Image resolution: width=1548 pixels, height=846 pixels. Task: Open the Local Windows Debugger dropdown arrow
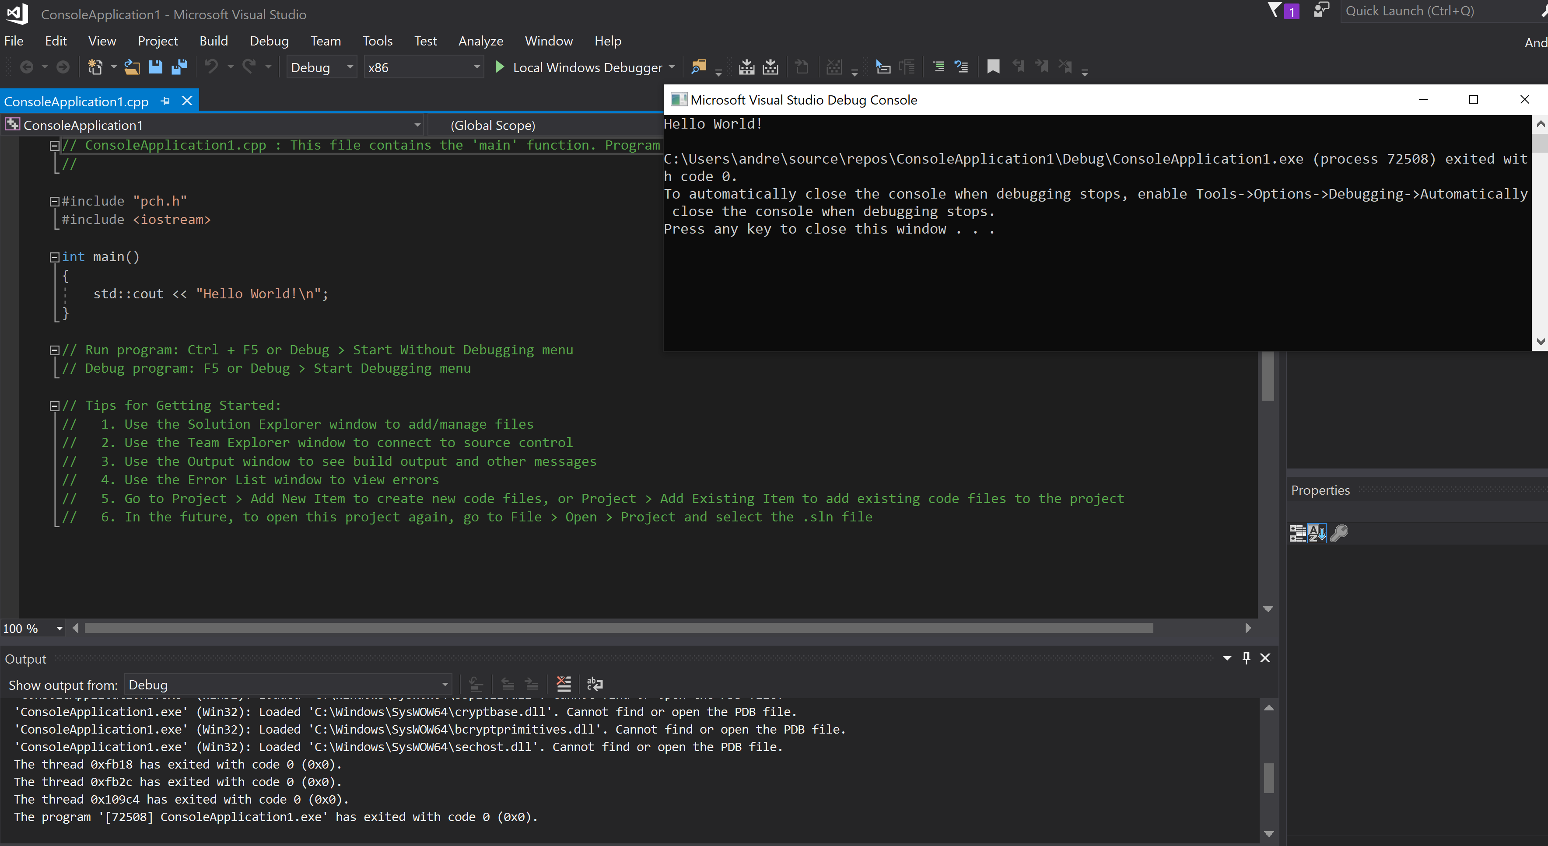pyautogui.click(x=672, y=67)
